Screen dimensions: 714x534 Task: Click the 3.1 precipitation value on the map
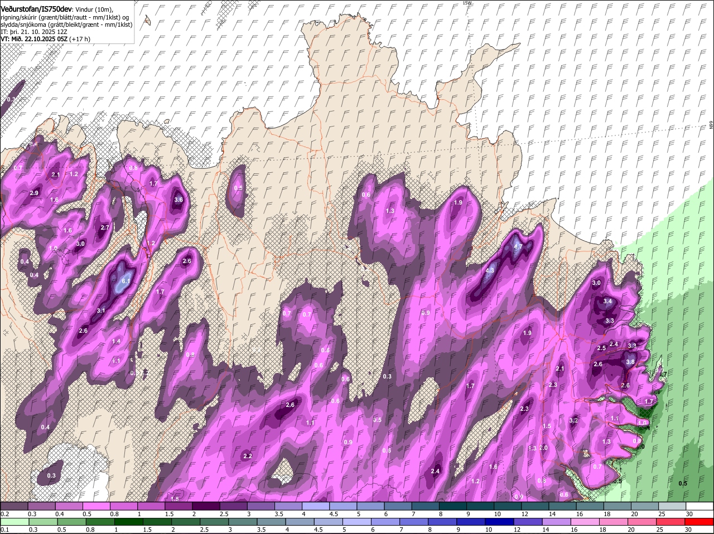101,310
